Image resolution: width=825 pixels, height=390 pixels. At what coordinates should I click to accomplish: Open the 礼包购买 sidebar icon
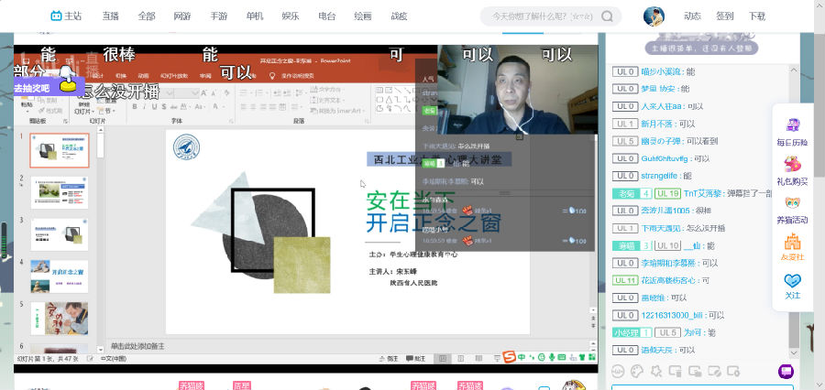[792, 171]
